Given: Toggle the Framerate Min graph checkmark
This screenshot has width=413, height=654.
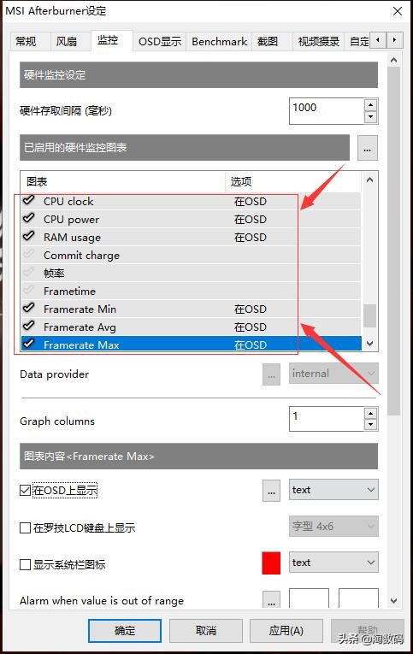Looking at the screenshot, I should pos(28,308).
